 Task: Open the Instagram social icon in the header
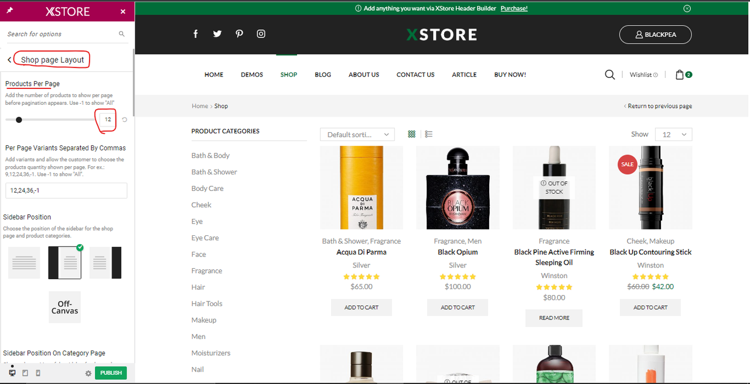[261, 34]
